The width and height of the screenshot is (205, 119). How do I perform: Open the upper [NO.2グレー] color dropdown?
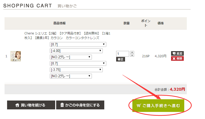(71, 57)
